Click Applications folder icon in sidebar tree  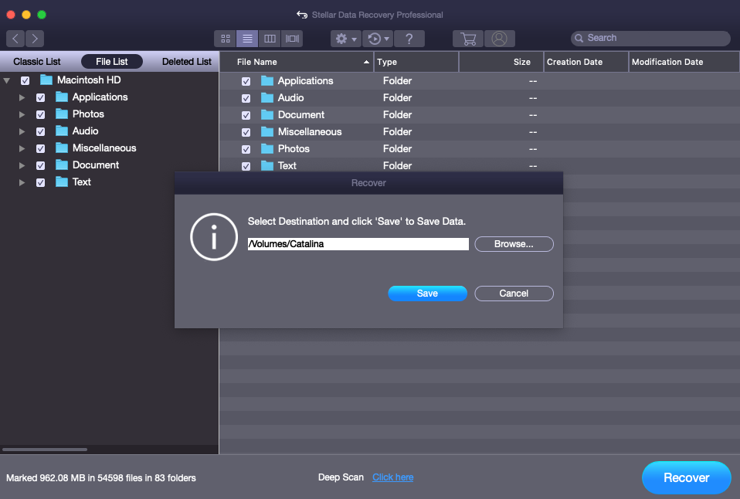[62, 97]
